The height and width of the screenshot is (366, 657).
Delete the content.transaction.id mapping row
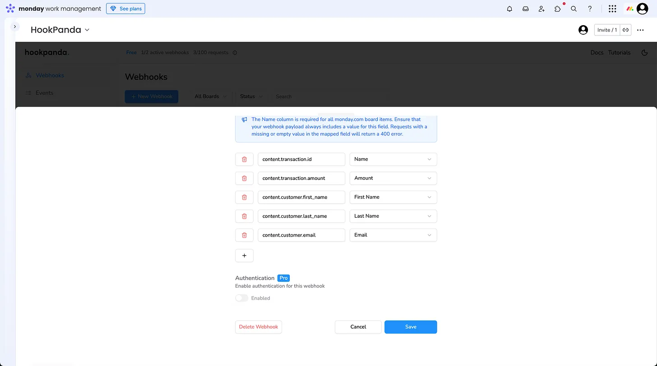[244, 159]
